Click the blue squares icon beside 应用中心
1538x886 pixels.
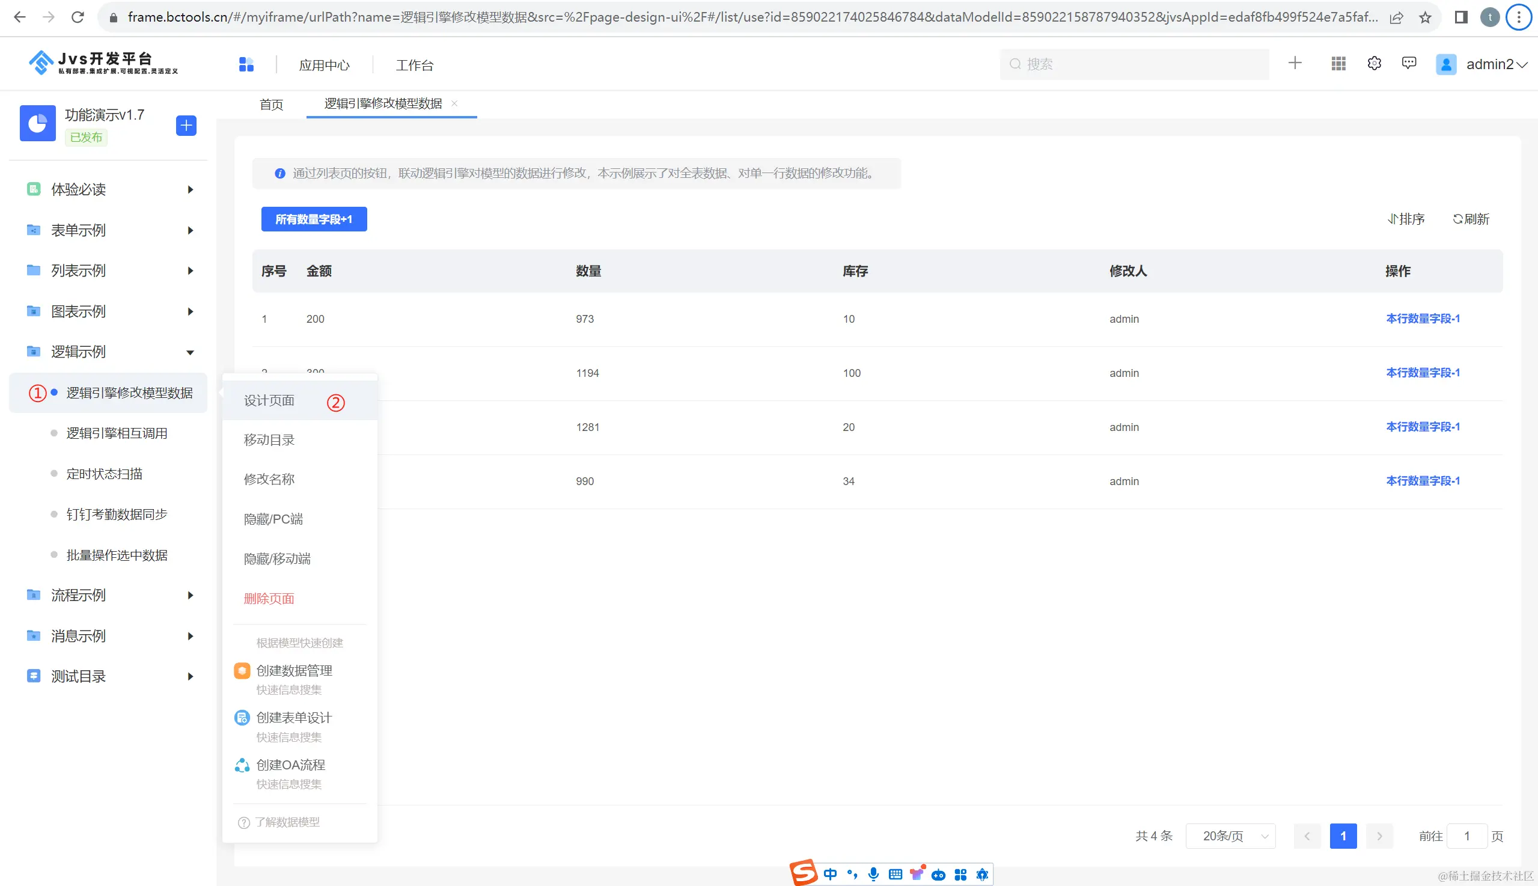(246, 64)
